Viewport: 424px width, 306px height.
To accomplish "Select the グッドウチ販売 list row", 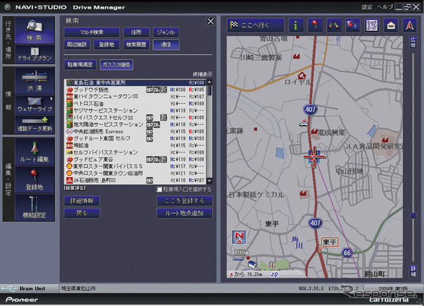I will click(135, 90).
